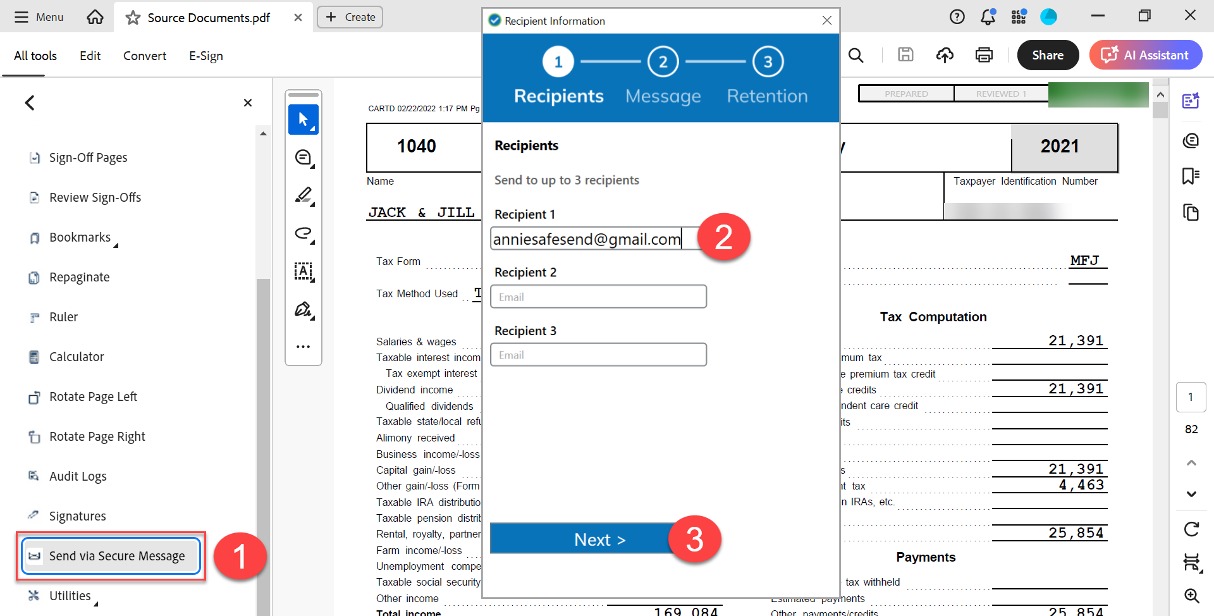The width and height of the screenshot is (1214, 616).
Task: Switch to the E-Sign tab
Action: (x=205, y=56)
